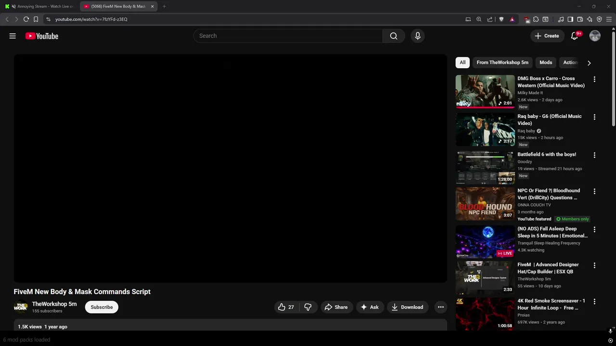Select the Action filter chip

pos(570,62)
